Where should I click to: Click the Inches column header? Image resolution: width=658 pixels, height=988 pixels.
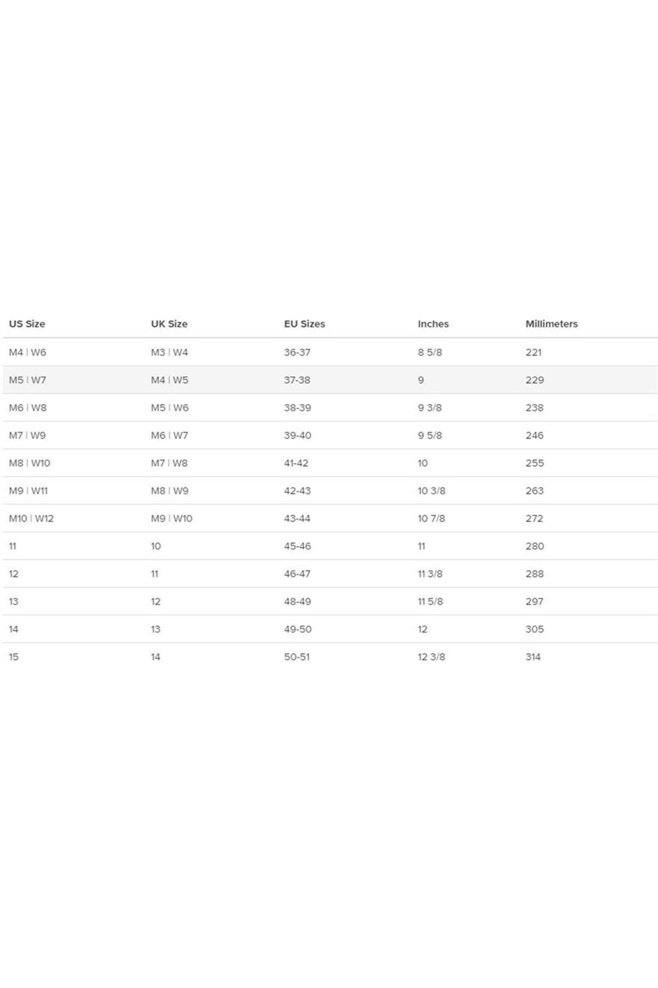click(x=433, y=324)
